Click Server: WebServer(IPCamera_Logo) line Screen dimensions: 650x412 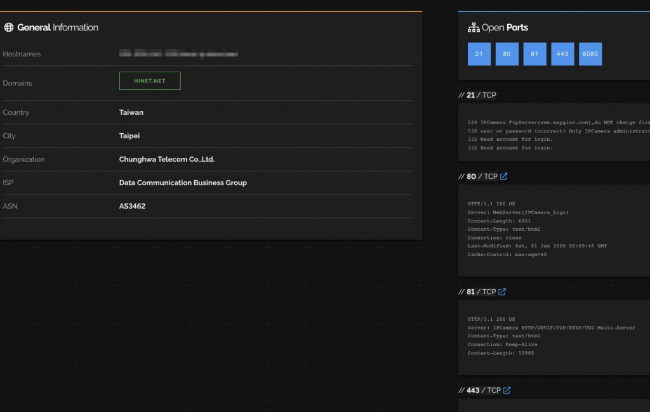click(518, 212)
